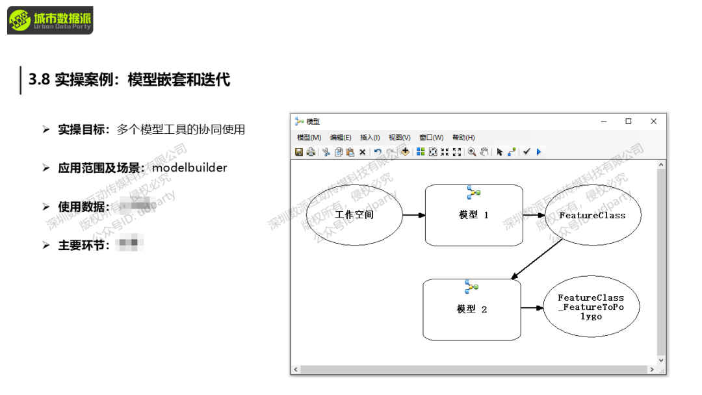Select the arrow Select tool
This screenshot has height=395, width=702.
click(500, 152)
